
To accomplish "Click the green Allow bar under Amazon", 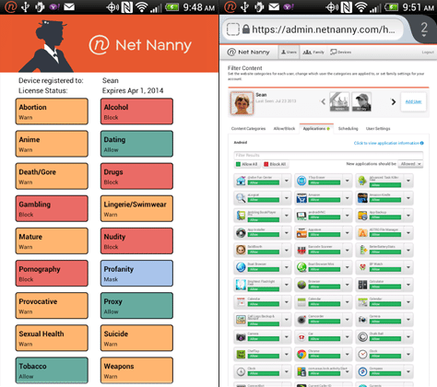I will pyautogui.click(x=325, y=200).
